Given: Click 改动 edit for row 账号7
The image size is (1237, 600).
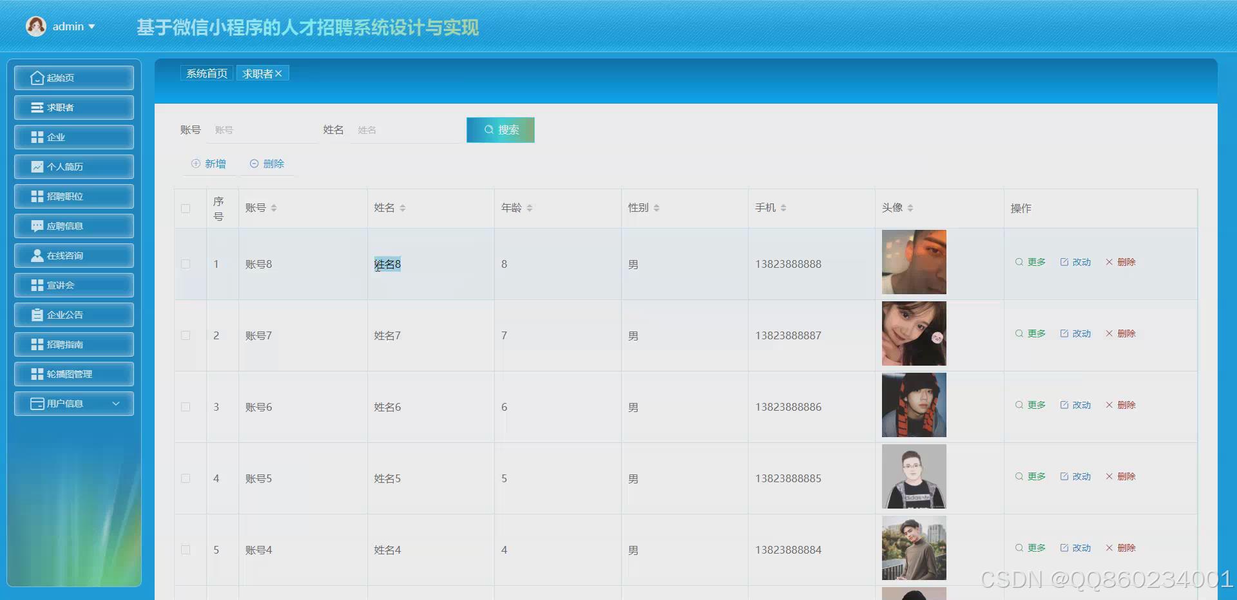Looking at the screenshot, I should pos(1075,333).
